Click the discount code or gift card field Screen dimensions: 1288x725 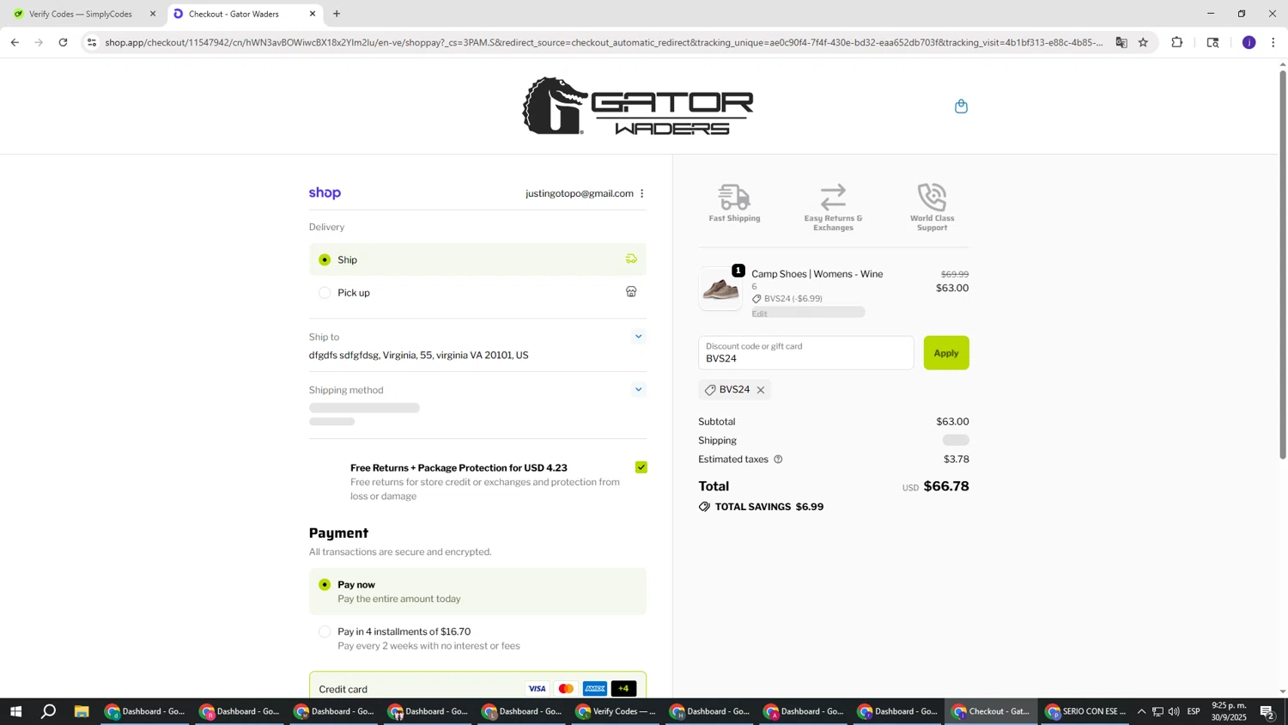tap(806, 353)
